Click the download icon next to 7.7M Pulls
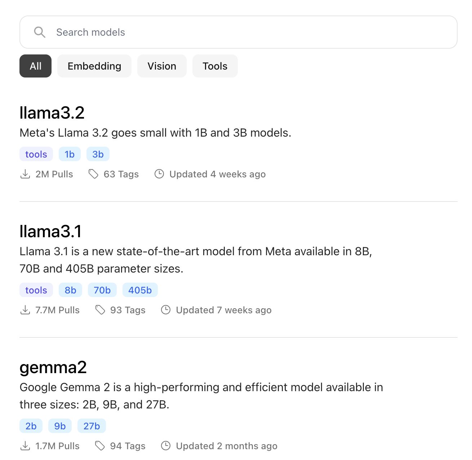 coord(25,310)
